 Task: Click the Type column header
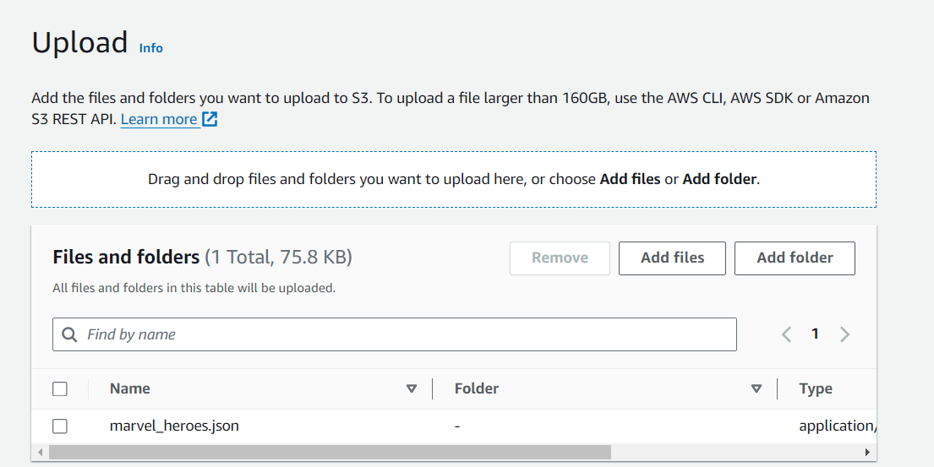[x=816, y=389]
